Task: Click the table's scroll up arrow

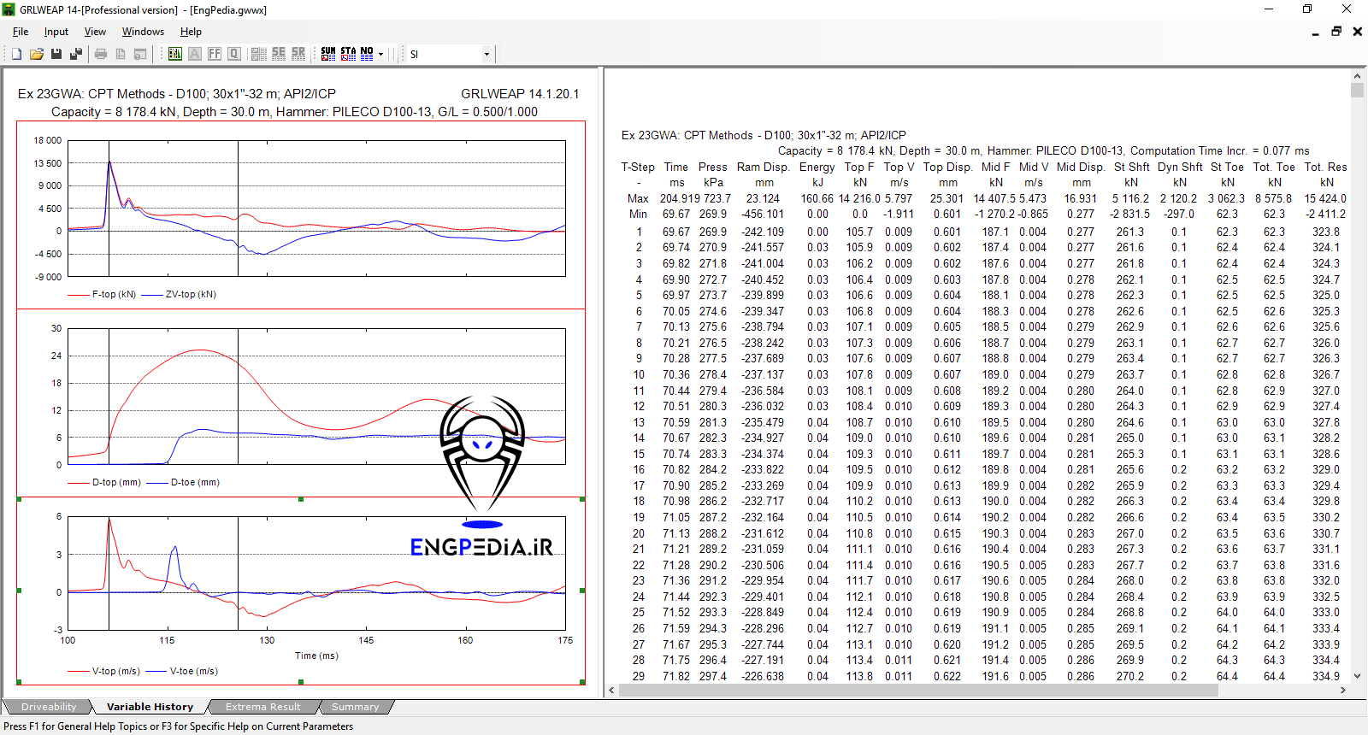Action: 1357,76
